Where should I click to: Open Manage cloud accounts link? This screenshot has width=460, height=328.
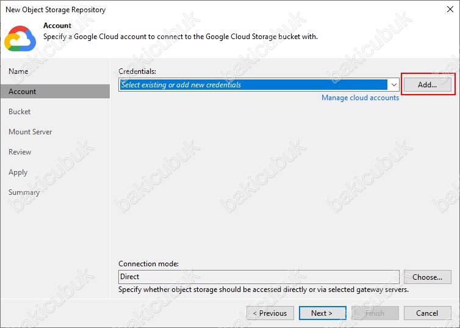pyautogui.click(x=360, y=98)
